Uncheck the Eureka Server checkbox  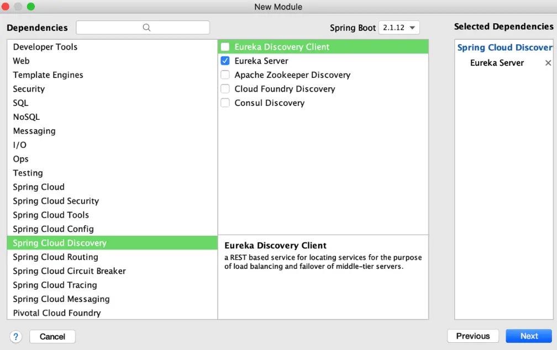tap(225, 61)
